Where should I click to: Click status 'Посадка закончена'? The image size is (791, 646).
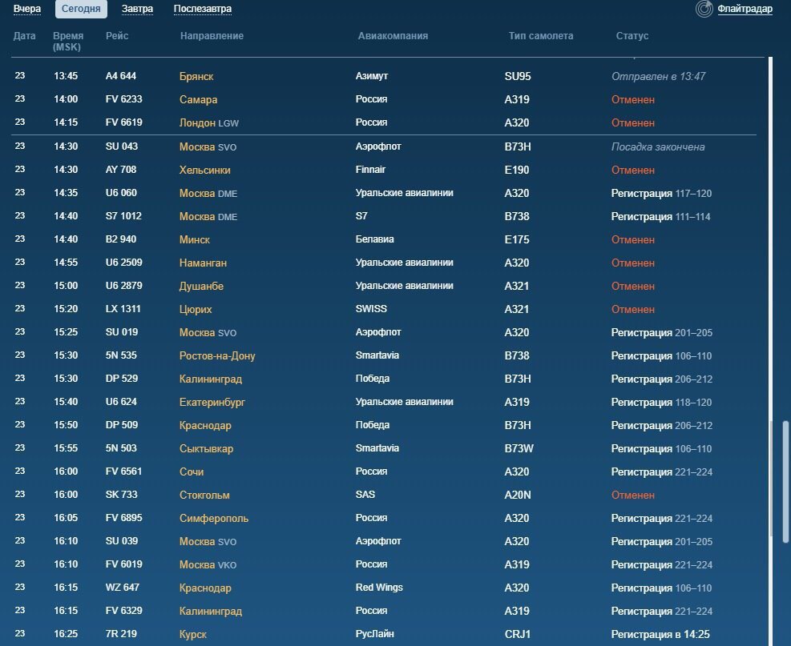[658, 146]
